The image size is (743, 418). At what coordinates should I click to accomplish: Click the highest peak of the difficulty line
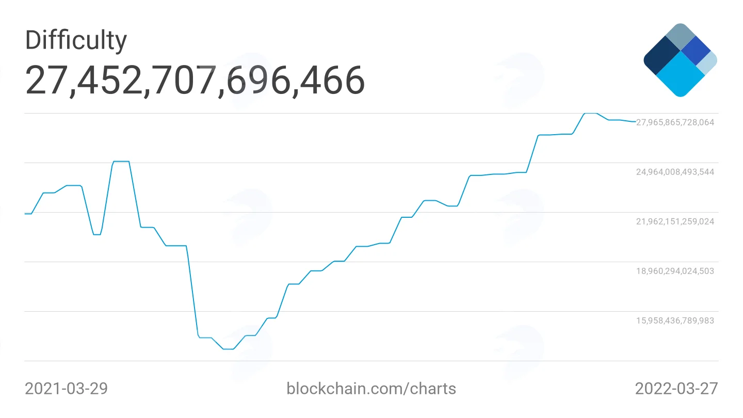(590, 113)
